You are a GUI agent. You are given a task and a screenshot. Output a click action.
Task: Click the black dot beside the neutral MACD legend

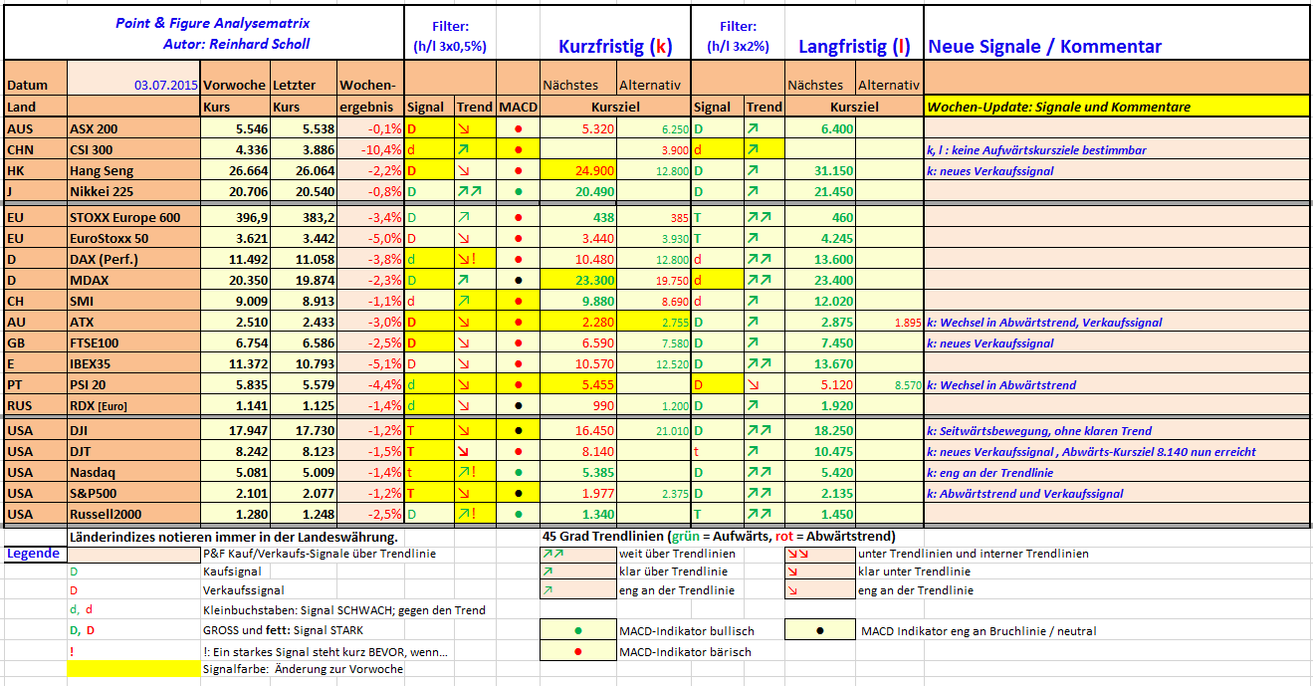click(x=819, y=631)
